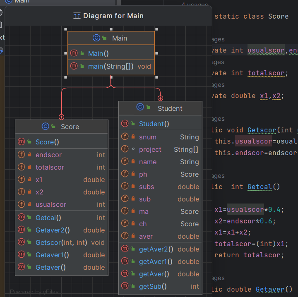This screenshot has width=298, height=297.
Task: Click the inner-class plus circle above Student
Action: 160,98
